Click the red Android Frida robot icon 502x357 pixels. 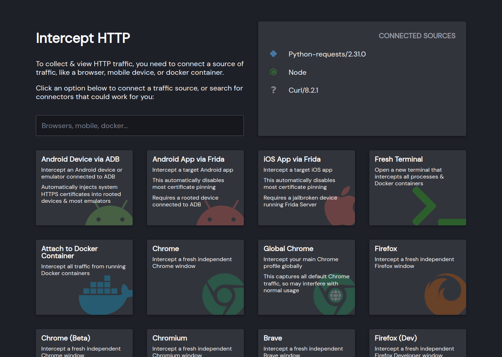coord(221,215)
